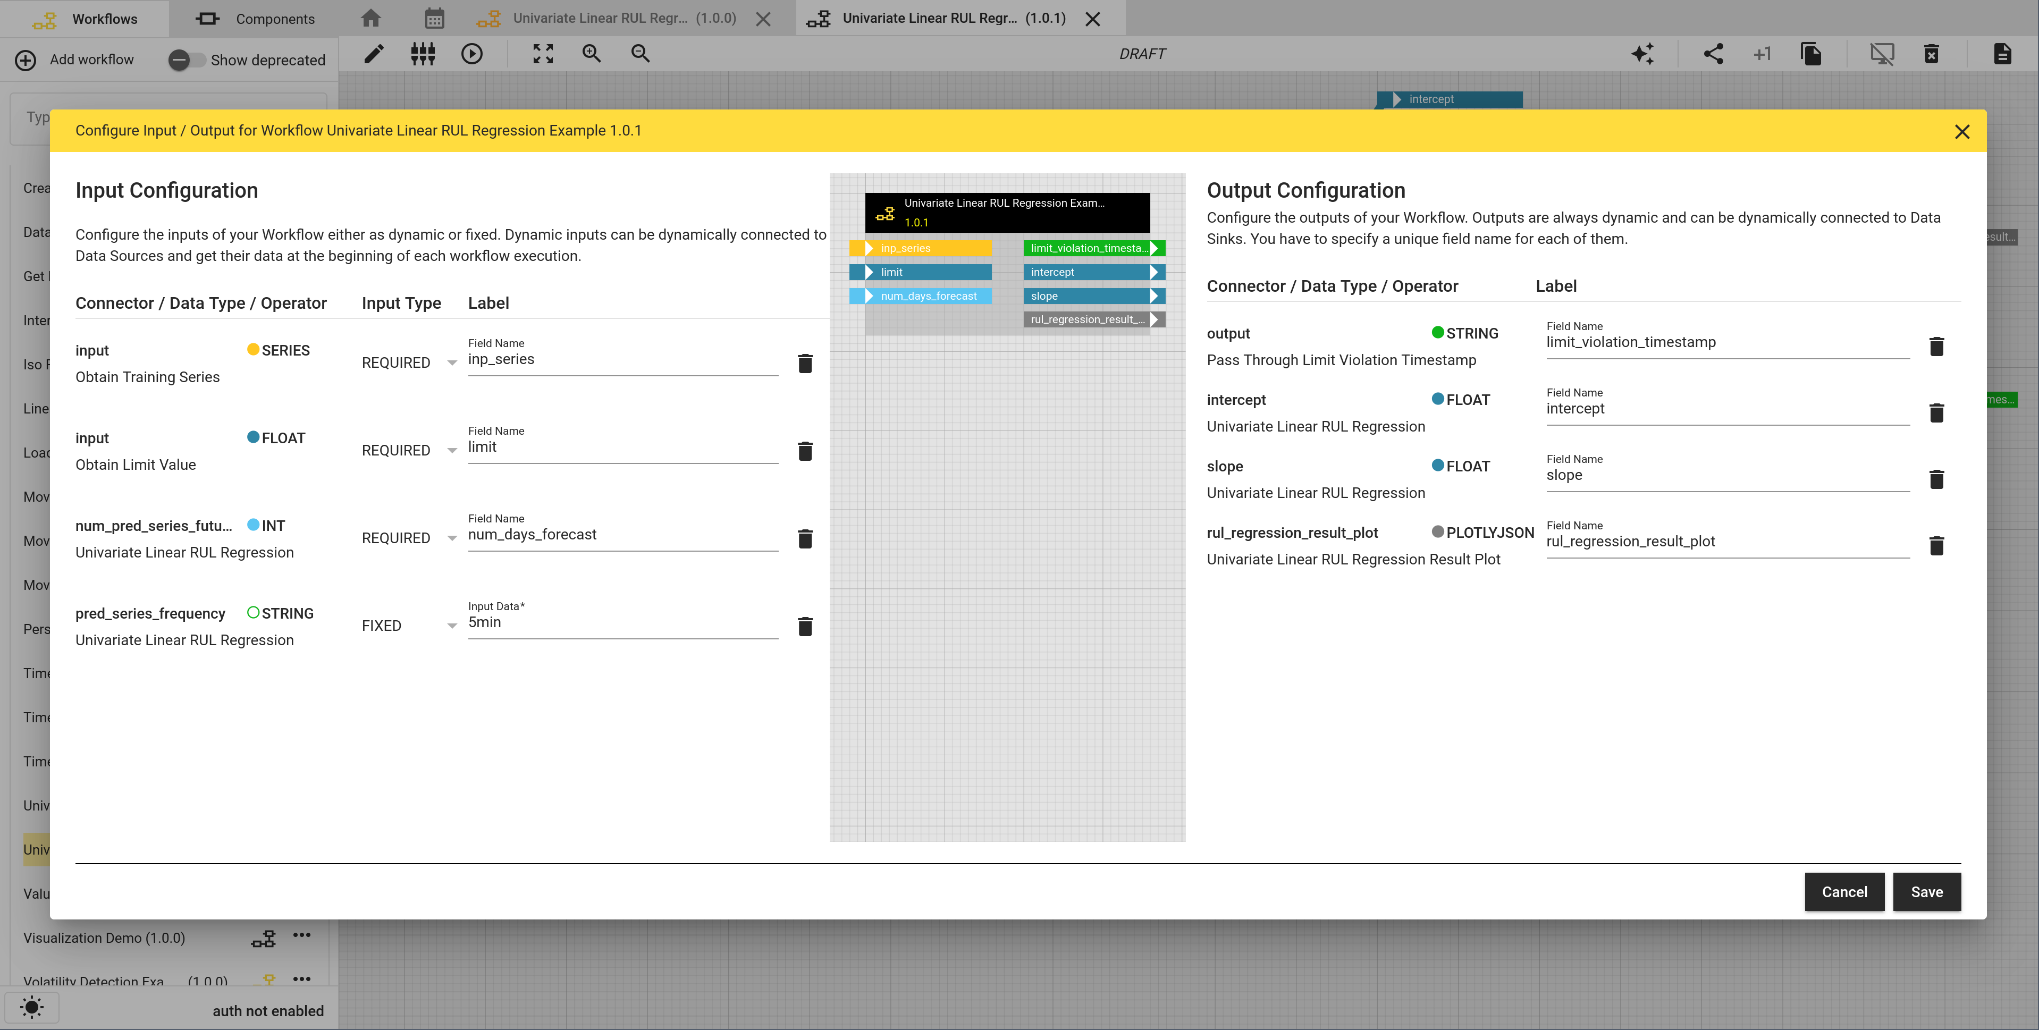This screenshot has width=2039, height=1030.
Task: Click the inp_series connector in preview
Action: [x=921, y=249]
